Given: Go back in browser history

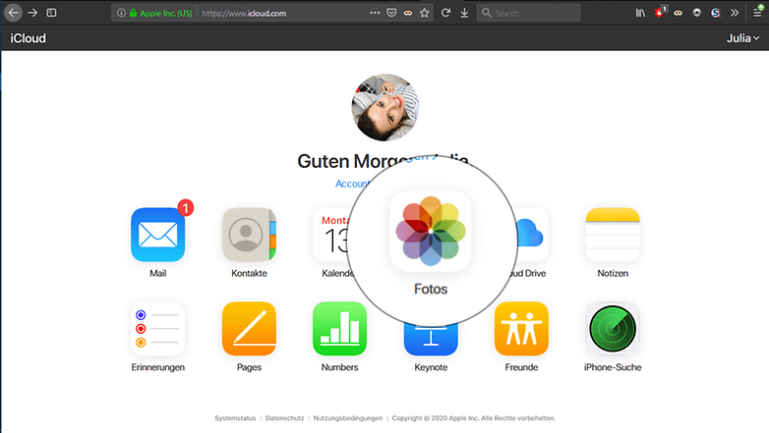Looking at the screenshot, I should tap(13, 13).
